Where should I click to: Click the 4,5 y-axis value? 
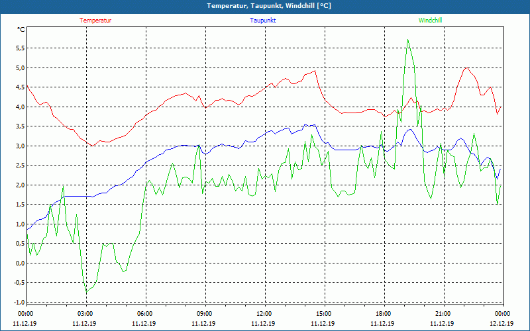coord(21,87)
